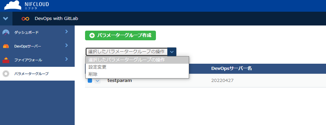
Task: Click the 20220427 server name cell
Action: pos(222,81)
